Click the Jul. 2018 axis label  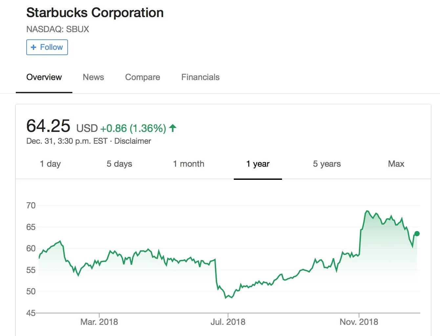(228, 322)
